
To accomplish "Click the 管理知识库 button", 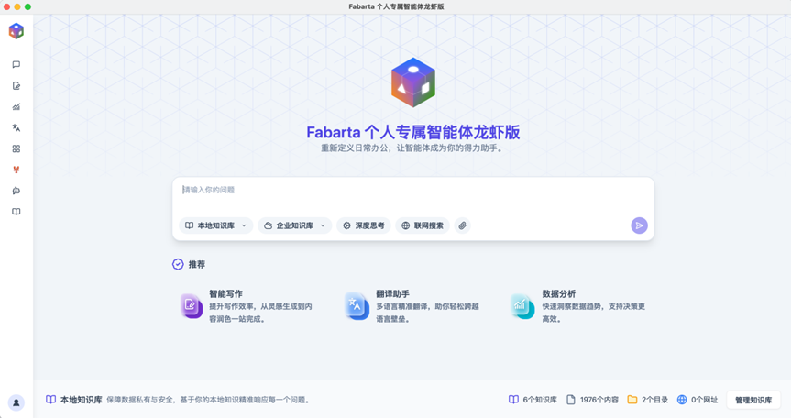I will (x=753, y=401).
